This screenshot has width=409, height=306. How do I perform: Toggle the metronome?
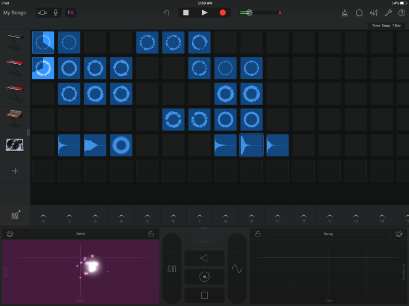345,13
